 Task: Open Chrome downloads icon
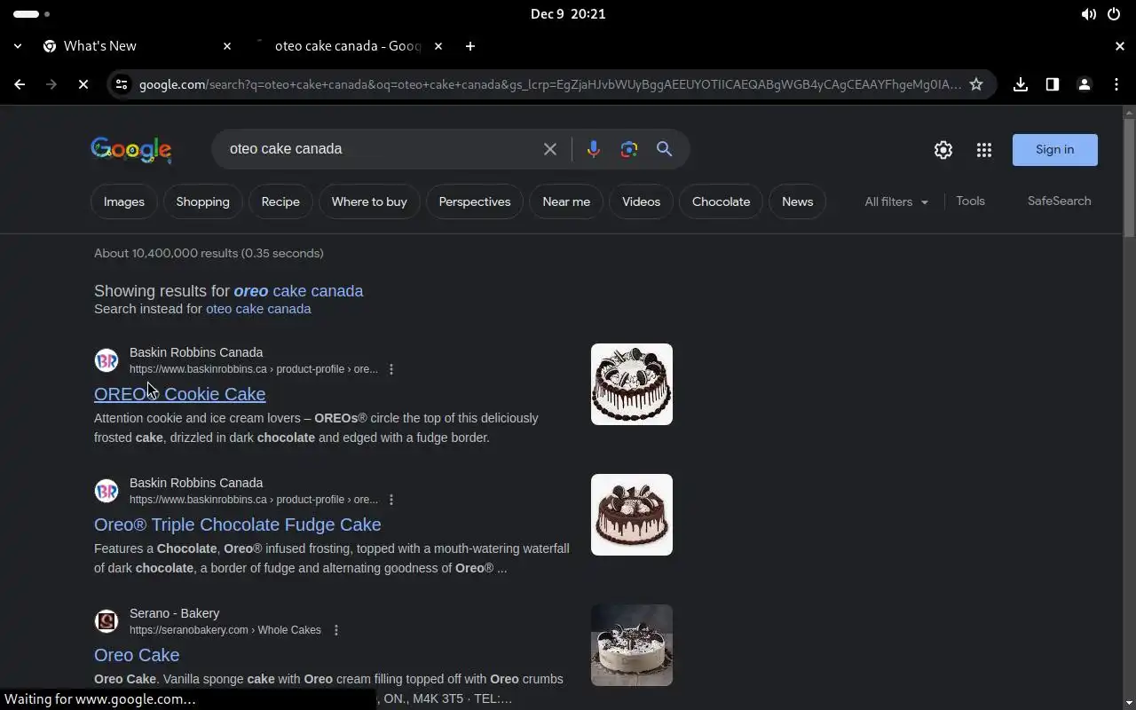point(1021,84)
